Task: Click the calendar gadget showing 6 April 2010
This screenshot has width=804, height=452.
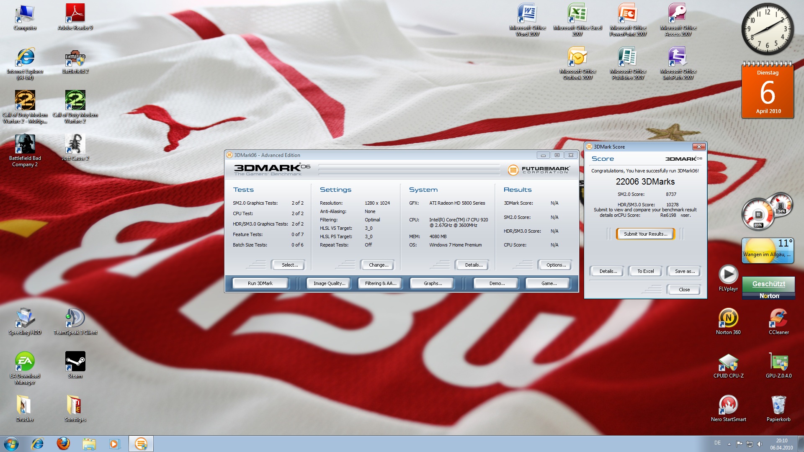Action: click(x=768, y=90)
